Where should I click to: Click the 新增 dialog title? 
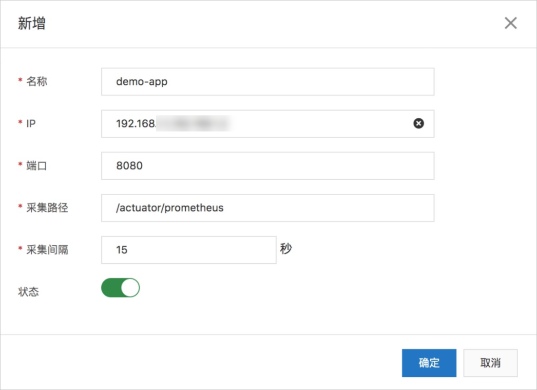(32, 23)
